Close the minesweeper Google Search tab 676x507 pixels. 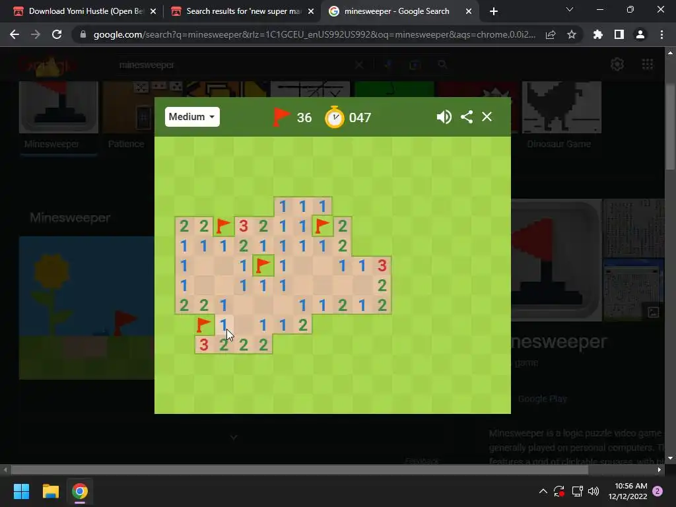469,11
